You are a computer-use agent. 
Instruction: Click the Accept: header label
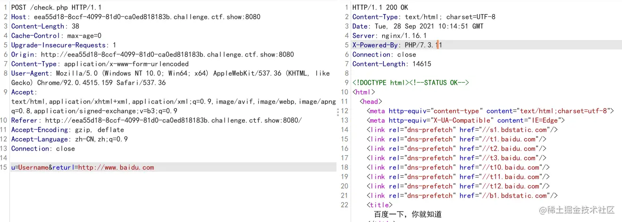24,92
